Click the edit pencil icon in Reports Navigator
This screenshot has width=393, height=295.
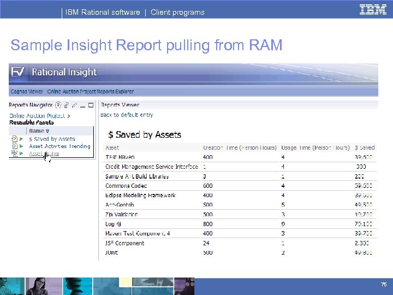[x=74, y=105]
